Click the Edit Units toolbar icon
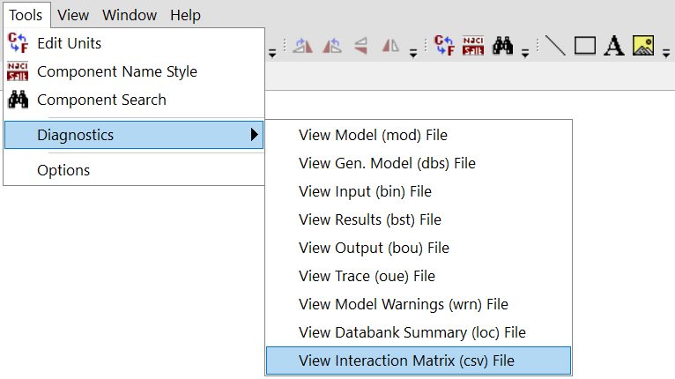Image resolution: width=675 pixels, height=379 pixels. pyautogui.click(x=444, y=45)
